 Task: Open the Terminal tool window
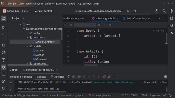point(4,74)
